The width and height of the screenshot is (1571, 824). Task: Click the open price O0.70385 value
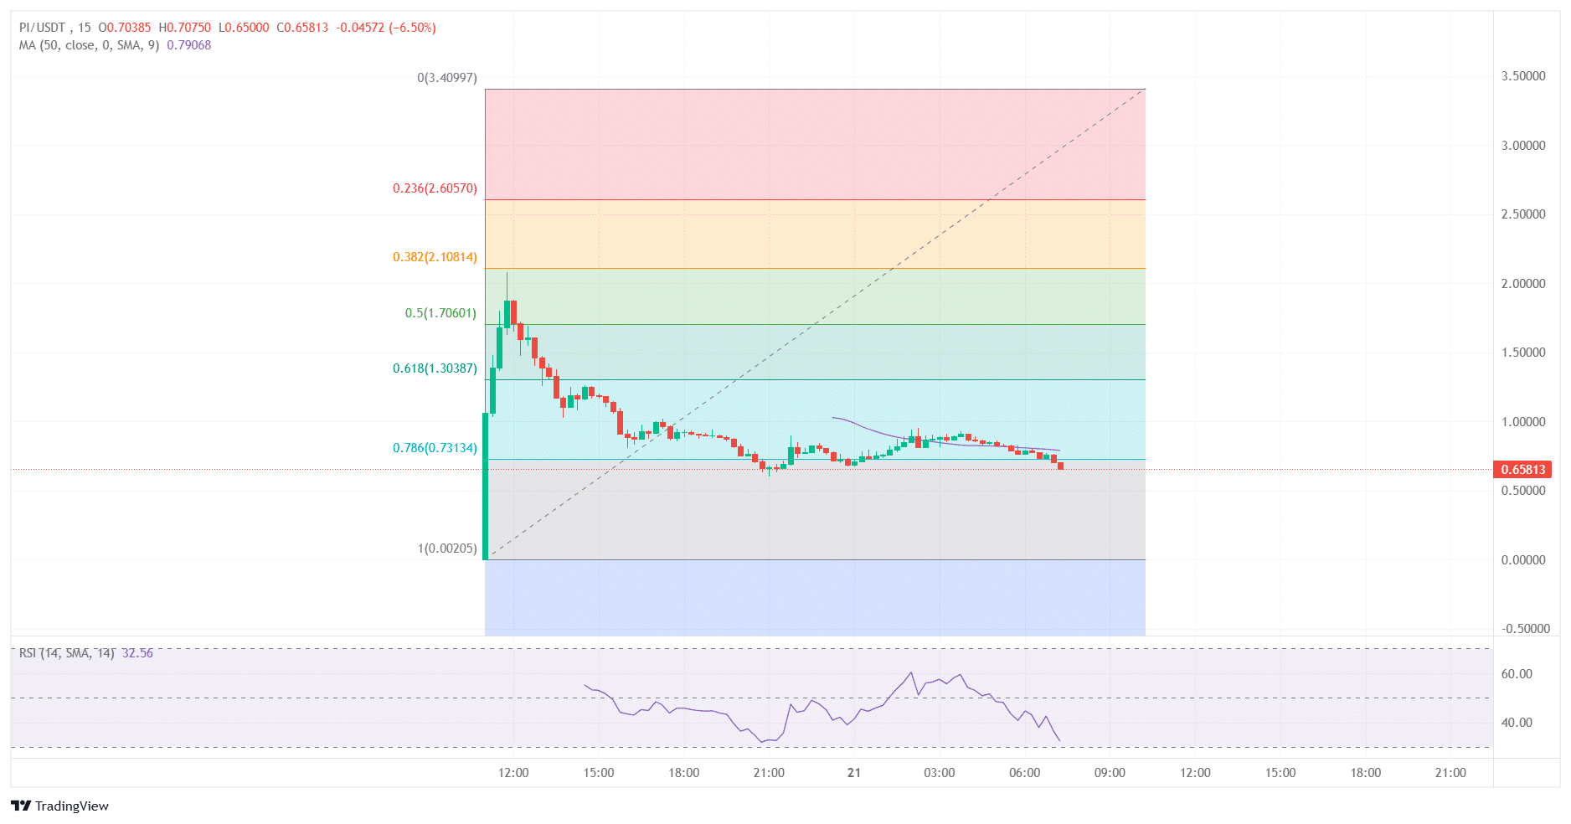[x=125, y=28]
